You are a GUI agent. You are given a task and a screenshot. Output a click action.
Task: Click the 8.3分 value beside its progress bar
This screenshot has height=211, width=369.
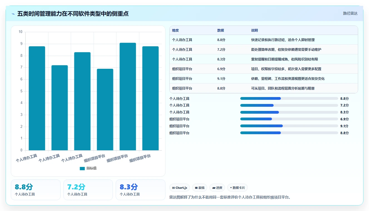[345, 112]
